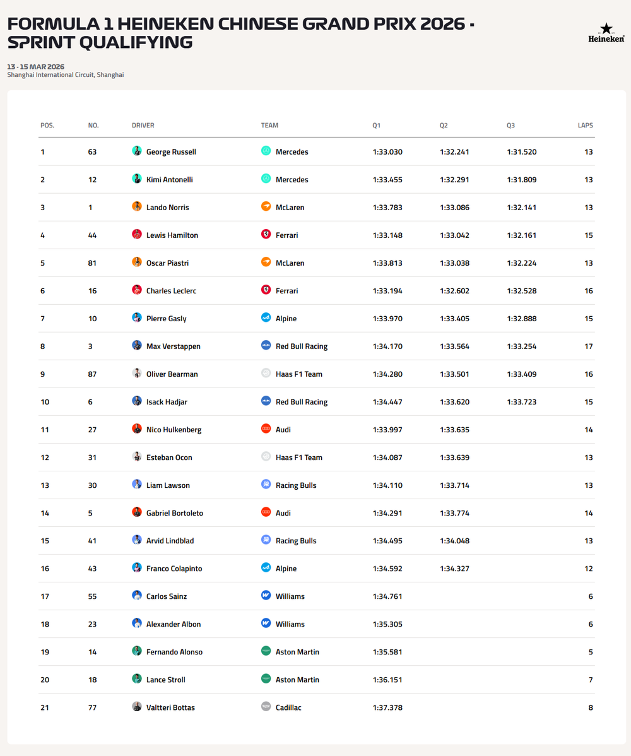Open Kimi Antonelli's driver link
The height and width of the screenshot is (756, 631).
(170, 180)
